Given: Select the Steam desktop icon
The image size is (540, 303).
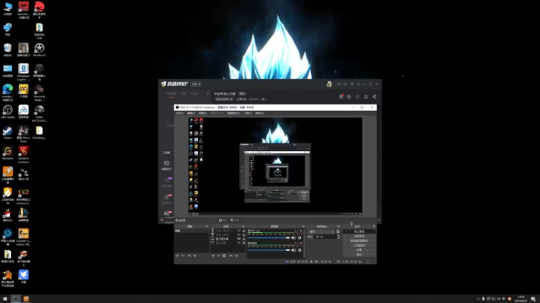Looking at the screenshot, I should pos(7,132).
